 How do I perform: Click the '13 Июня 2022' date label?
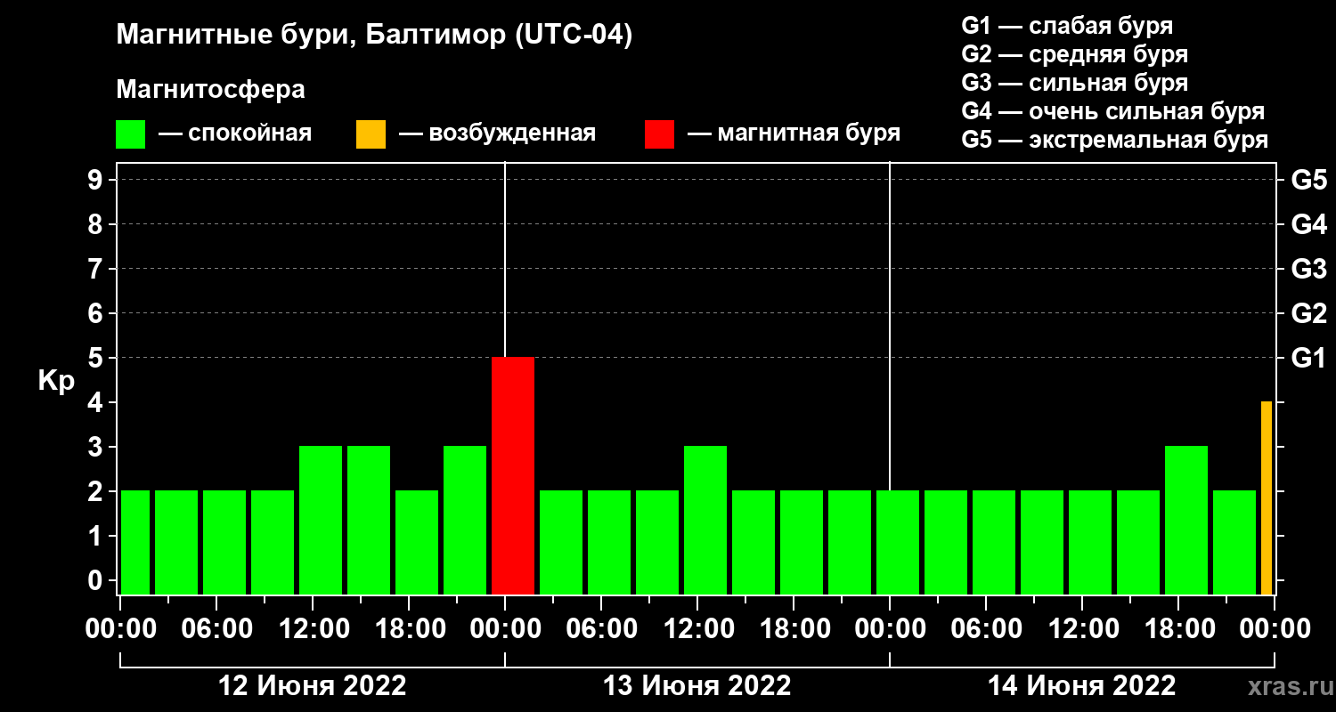coord(697,686)
